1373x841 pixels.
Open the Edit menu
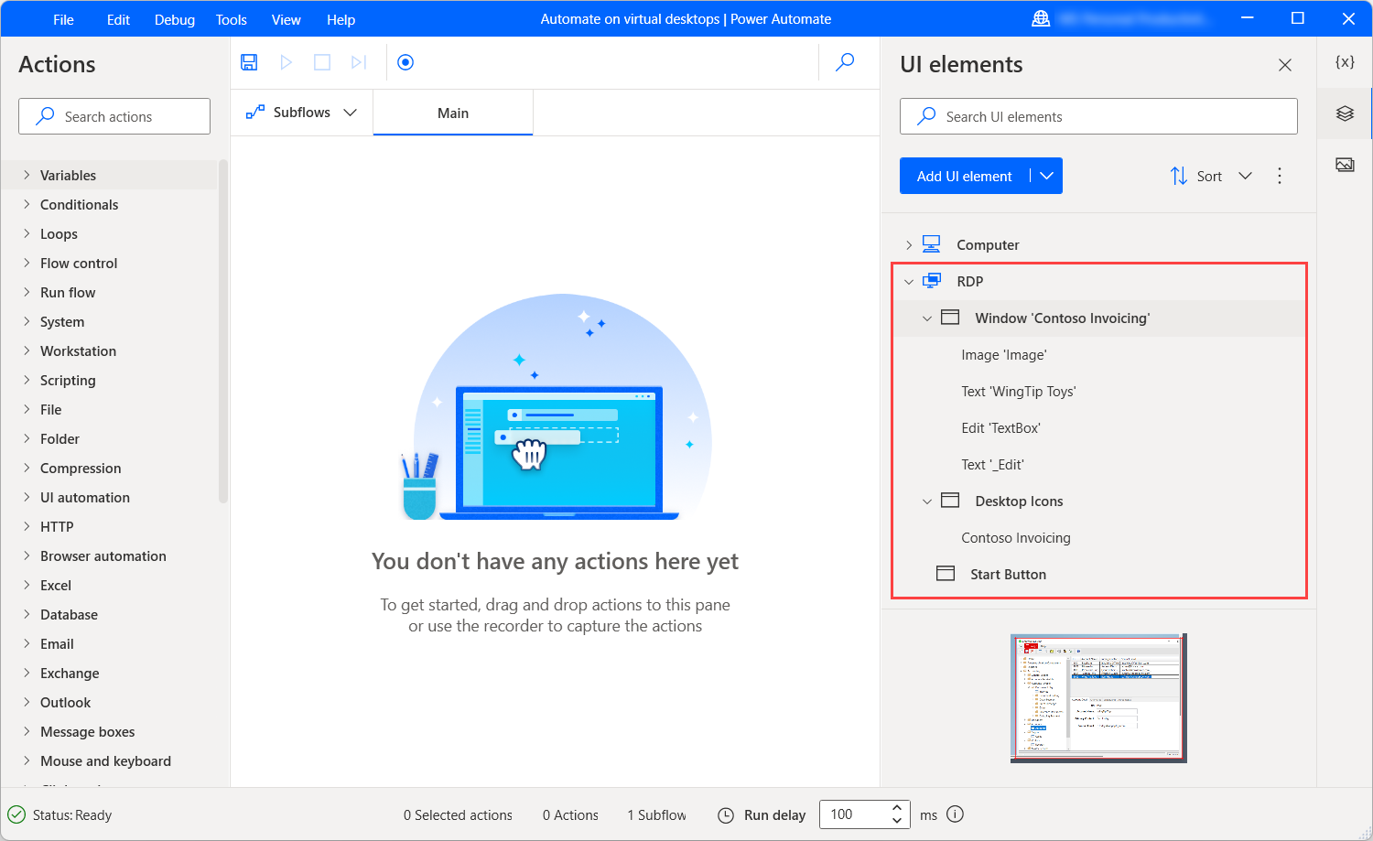[x=118, y=19]
